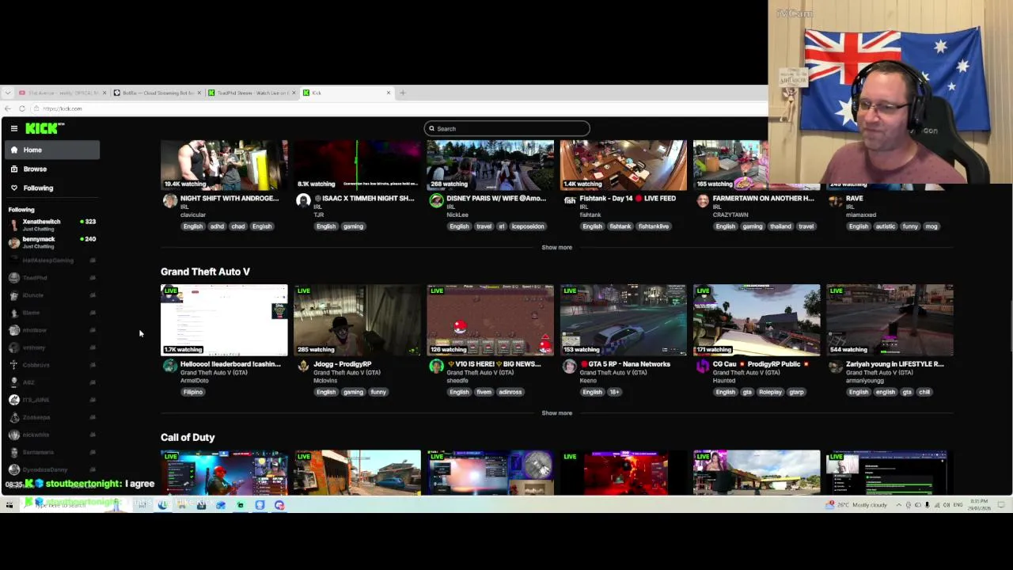Select the travel tag under NickLee
The height and width of the screenshot is (570, 1013).
[x=484, y=226]
